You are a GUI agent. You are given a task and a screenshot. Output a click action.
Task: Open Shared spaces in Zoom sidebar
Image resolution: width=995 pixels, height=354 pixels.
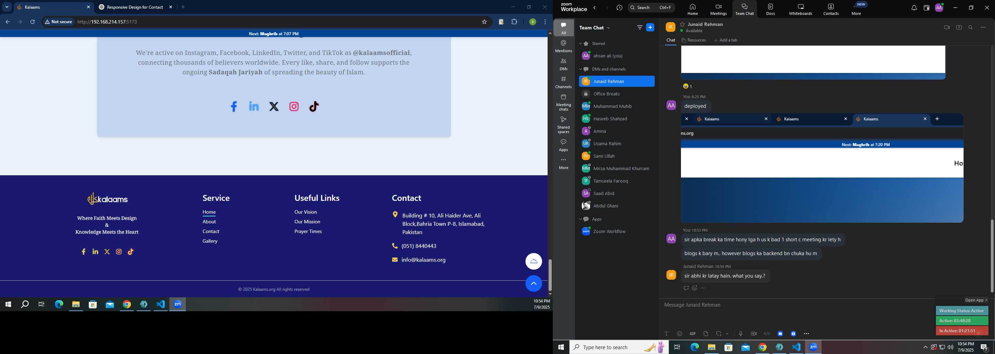tap(563, 125)
